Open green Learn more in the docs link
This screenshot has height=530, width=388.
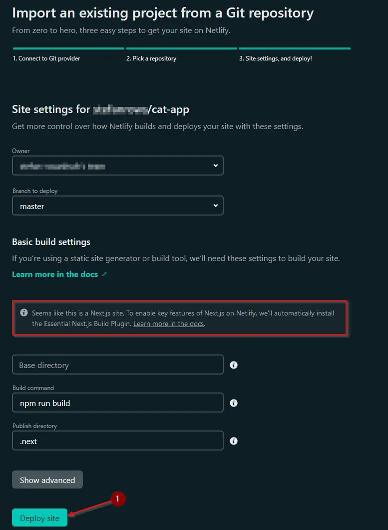tap(55, 274)
